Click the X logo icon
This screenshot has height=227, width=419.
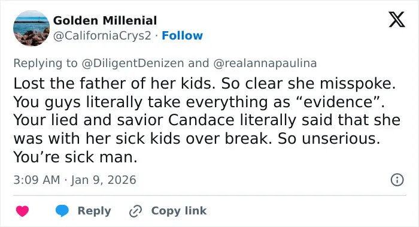397,20
